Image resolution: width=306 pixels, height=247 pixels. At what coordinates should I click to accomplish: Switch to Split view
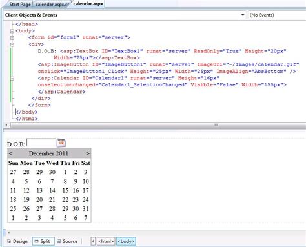[43, 241]
